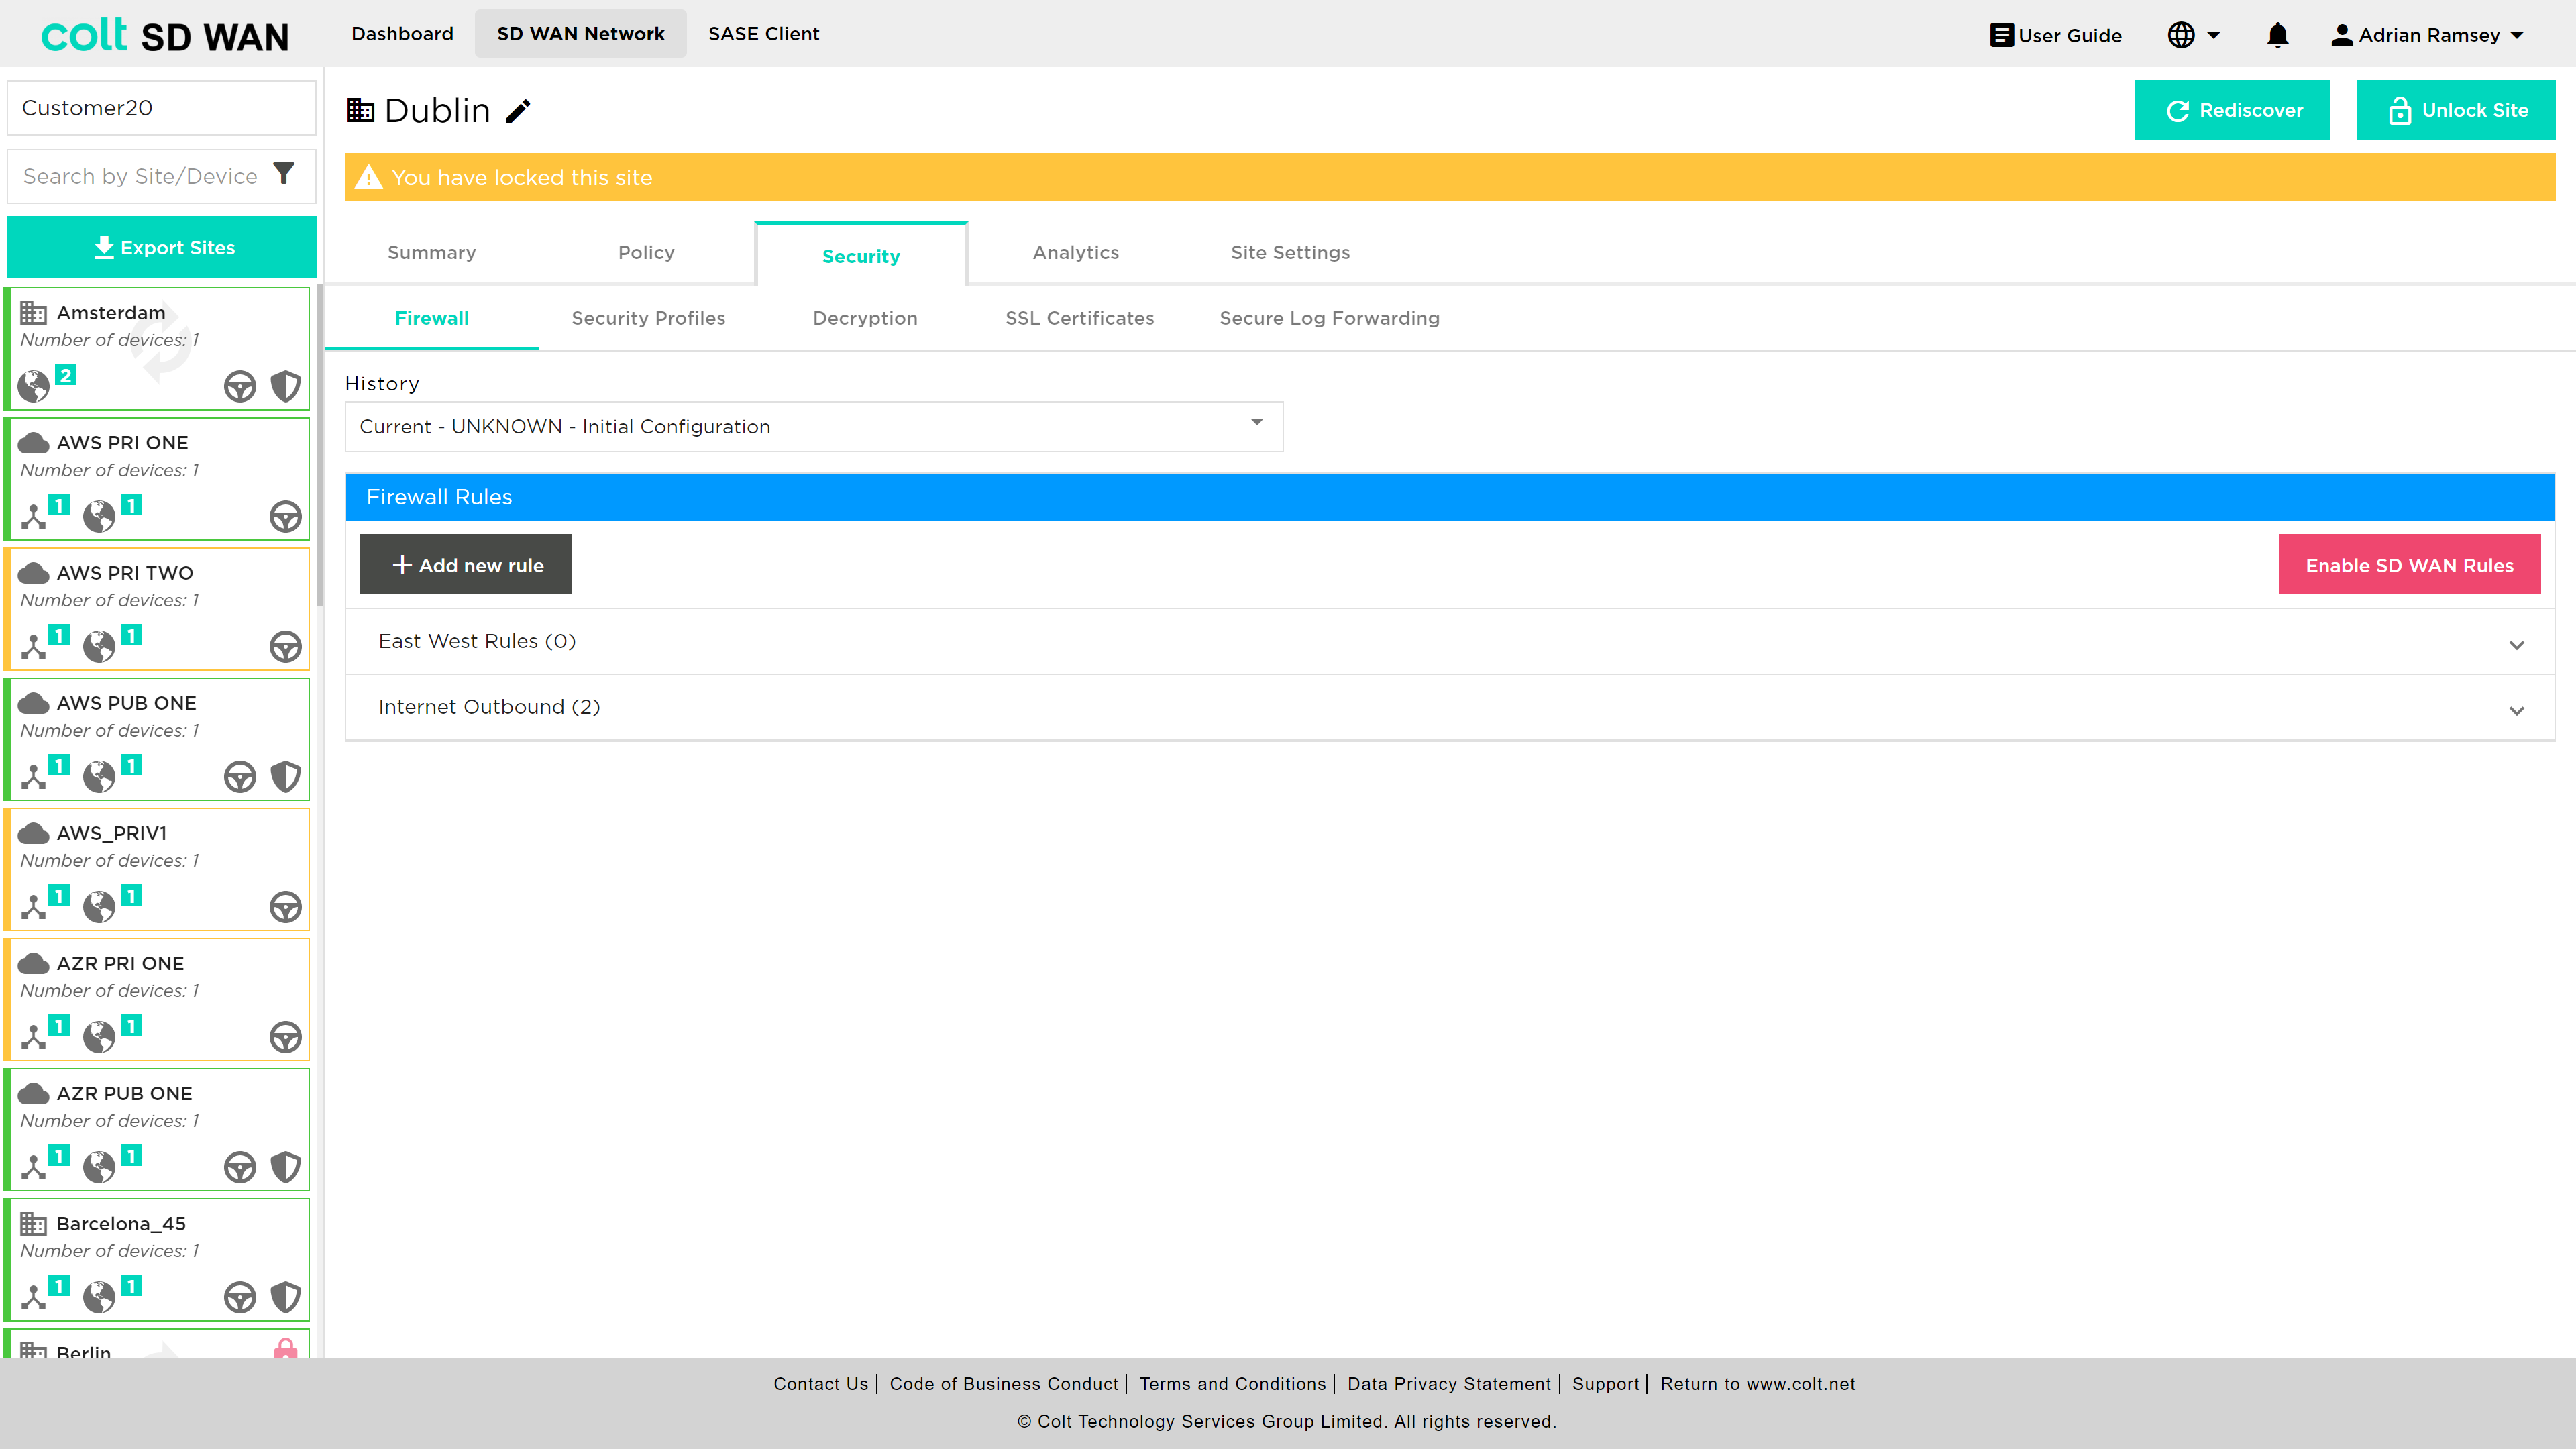2576x1449 pixels.
Task: Switch to the Policy tab
Action: click(x=646, y=253)
